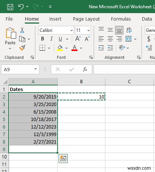Click the Paste clipboard icon
This screenshot has width=155, height=172.
(x=11, y=33)
